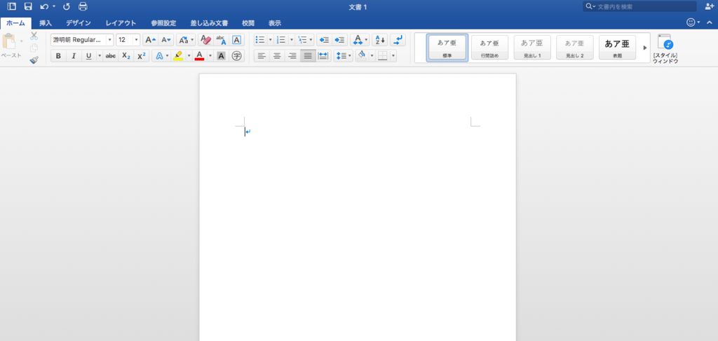Apply the 行間詰め style
Image resolution: width=718 pixels, height=341 pixels.
(489, 48)
